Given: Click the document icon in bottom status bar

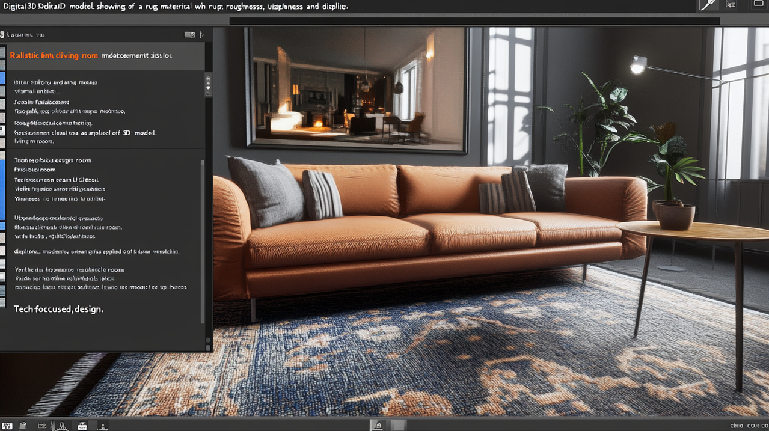Looking at the screenshot, I should point(22,426).
